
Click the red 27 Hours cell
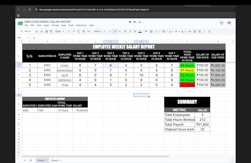point(187,85)
